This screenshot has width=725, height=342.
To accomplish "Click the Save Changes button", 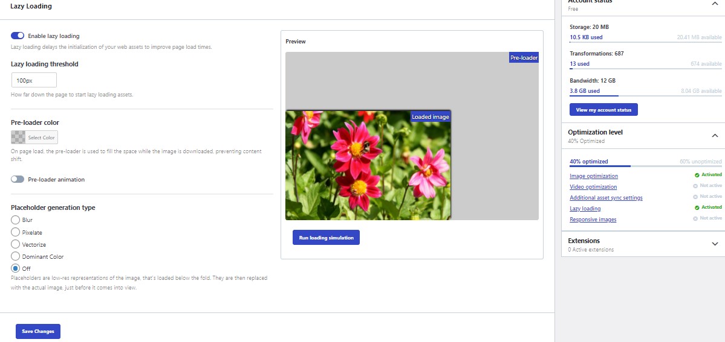I will click(38, 331).
